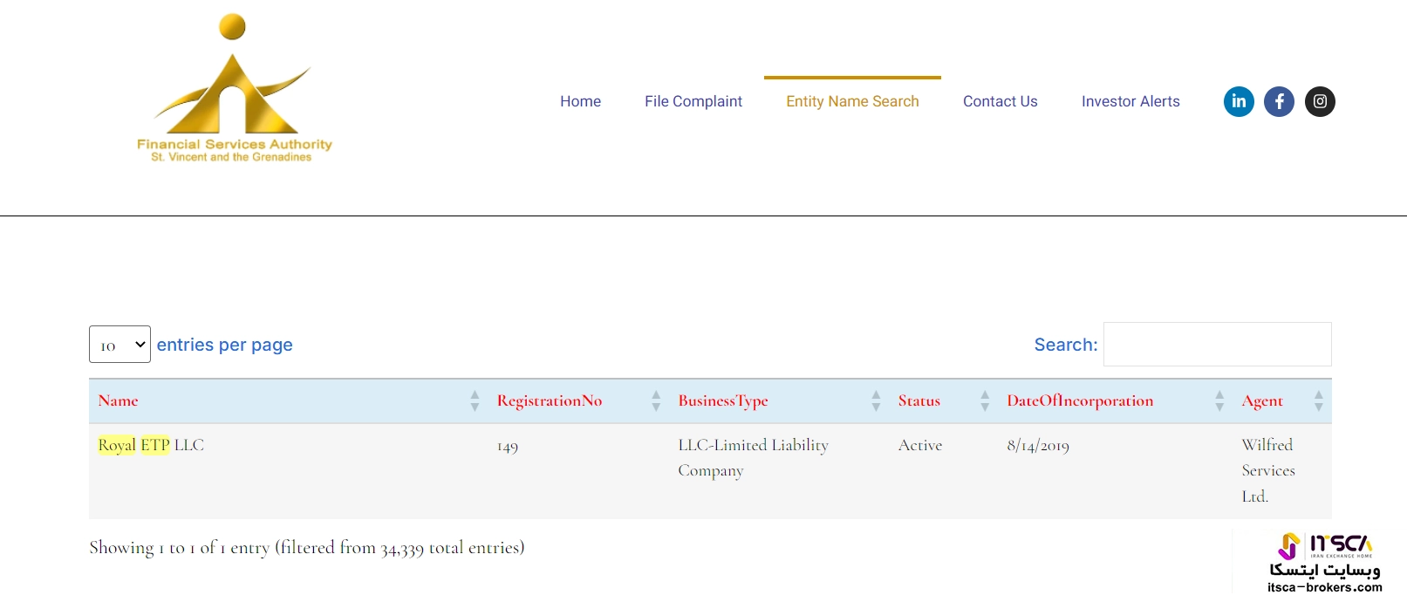1407x609 pixels.
Task: Open the entries per page dropdown
Action: click(120, 344)
